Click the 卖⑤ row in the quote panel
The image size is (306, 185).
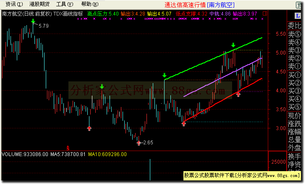click(294, 34)
